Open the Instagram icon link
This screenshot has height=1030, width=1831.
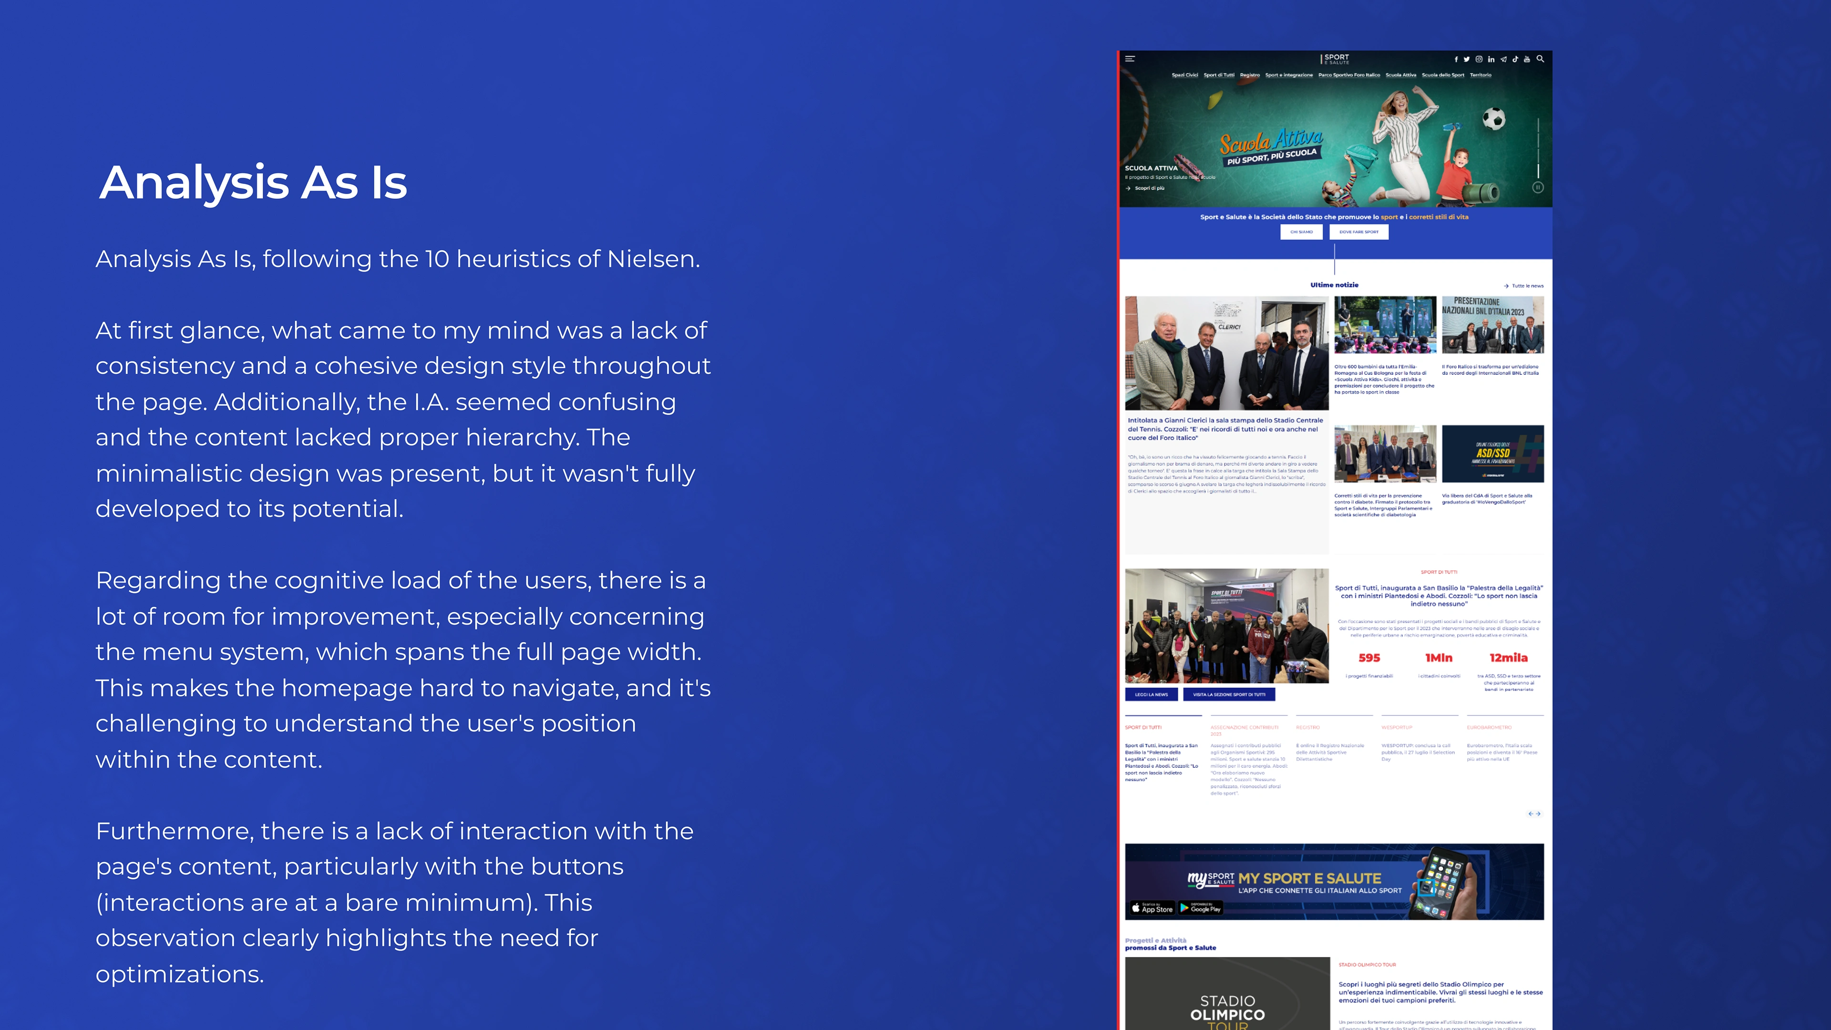(1479, 60)
